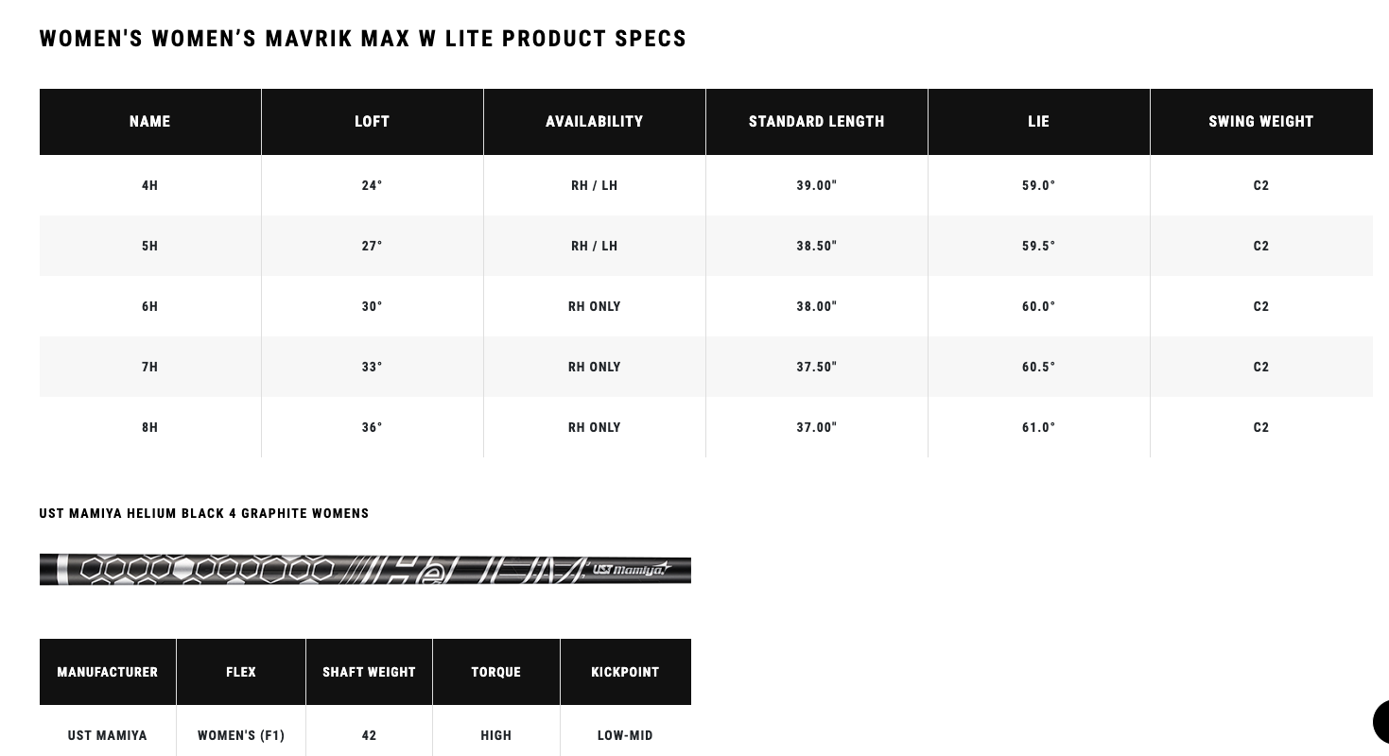Click the MANUFACTURER header in shaft table
Screen dimensions: 1389x756
coord(108,672)
